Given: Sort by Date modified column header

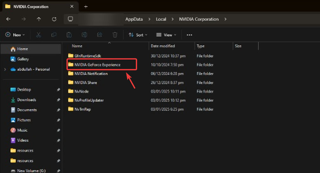Looking at the screenshot, I should pos(163,46).
